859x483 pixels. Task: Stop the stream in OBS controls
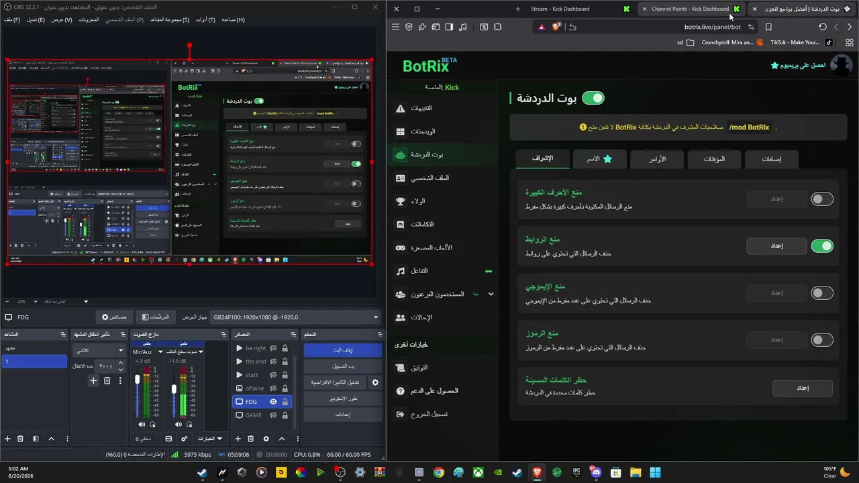pyautogui.click(x=343, y=350)
